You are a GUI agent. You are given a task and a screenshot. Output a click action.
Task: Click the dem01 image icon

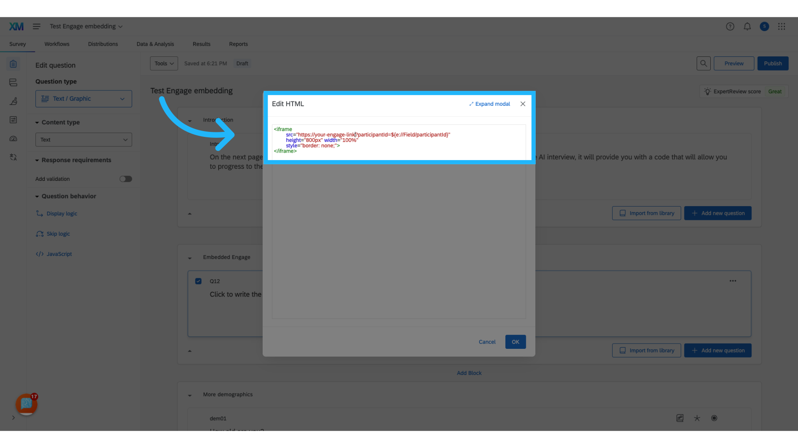[x=680, y=418]
